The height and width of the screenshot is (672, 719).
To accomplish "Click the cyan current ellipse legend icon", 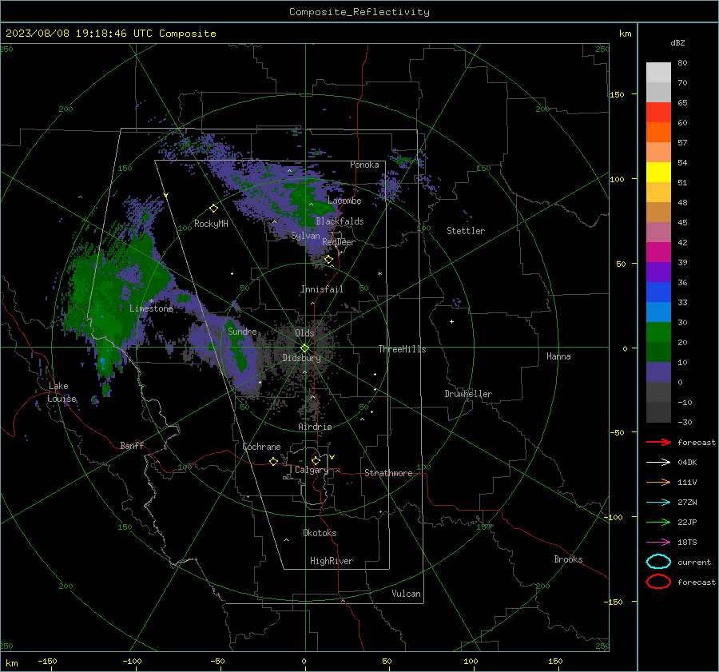I will pyautogui.click(x=658, y=562).
